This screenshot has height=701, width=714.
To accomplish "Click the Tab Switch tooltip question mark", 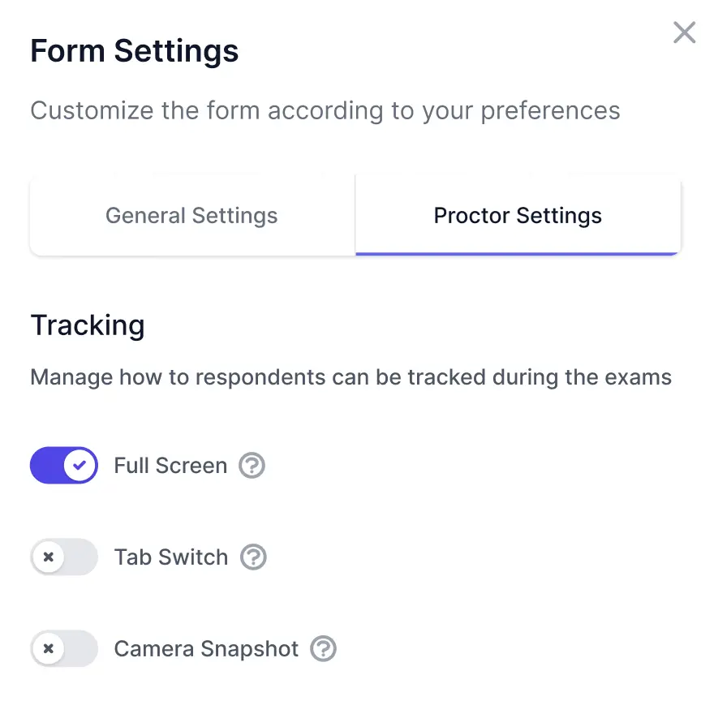I will (x=253, y=557).
